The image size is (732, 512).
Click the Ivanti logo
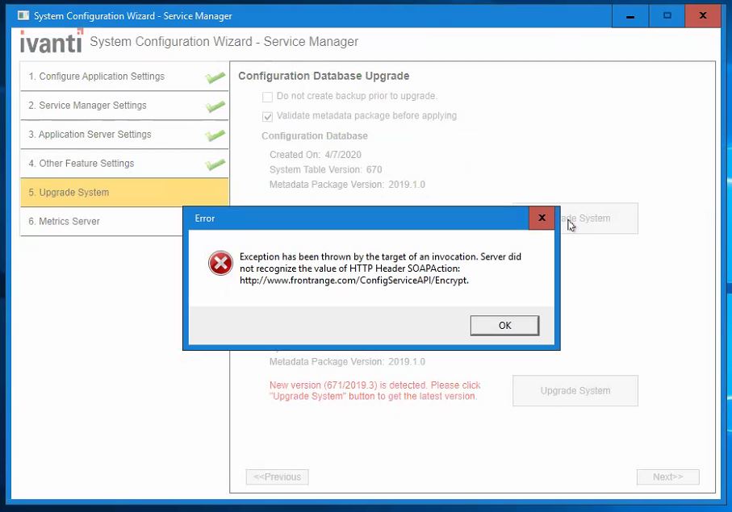tap(51, 41)
